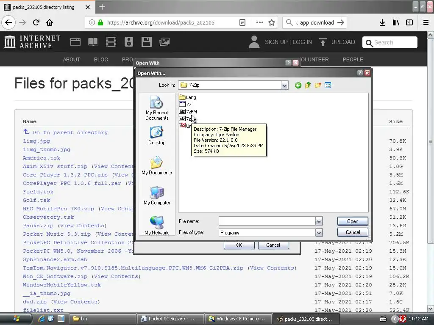Toggle Reader View icon in address bar

click(x=242, y=22)
